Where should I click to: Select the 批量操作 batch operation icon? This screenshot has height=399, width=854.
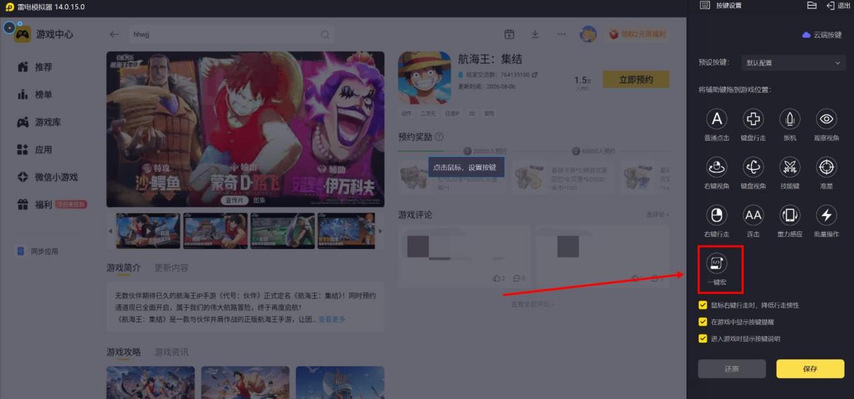click(826, 215)
